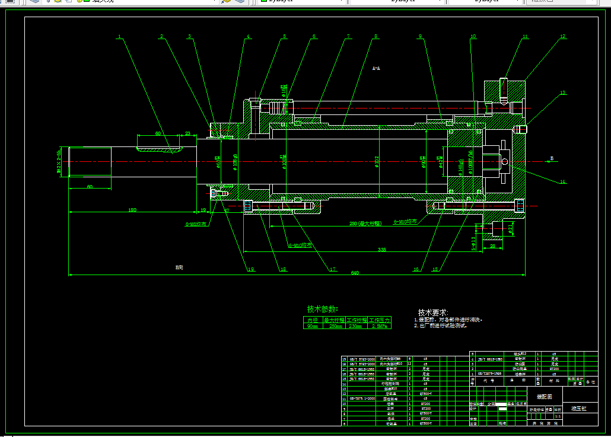Screen dimensions: 611x437
Task: Click the 最大行程 header cell
Action: 335,320
